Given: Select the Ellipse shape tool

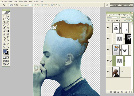Looking at the screenshot, I should coord(8,40).
